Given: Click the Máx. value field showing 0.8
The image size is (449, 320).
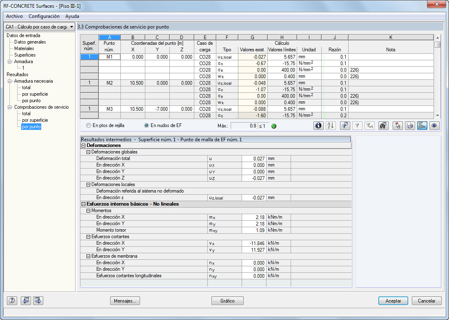Looking at the screenshot, I should [244, 126].
